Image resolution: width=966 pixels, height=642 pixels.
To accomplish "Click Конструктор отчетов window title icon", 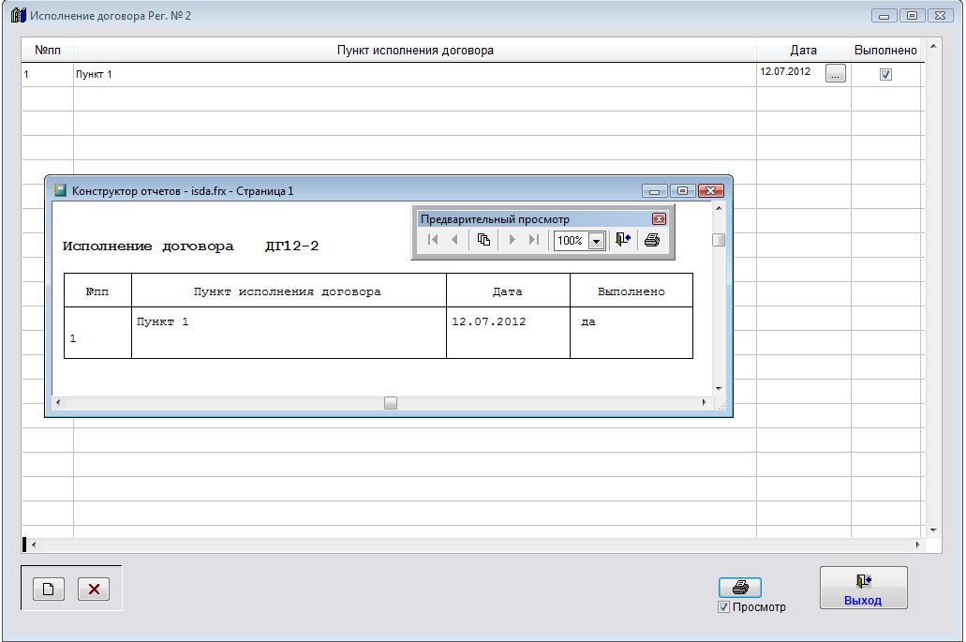I will click(60, 191).
